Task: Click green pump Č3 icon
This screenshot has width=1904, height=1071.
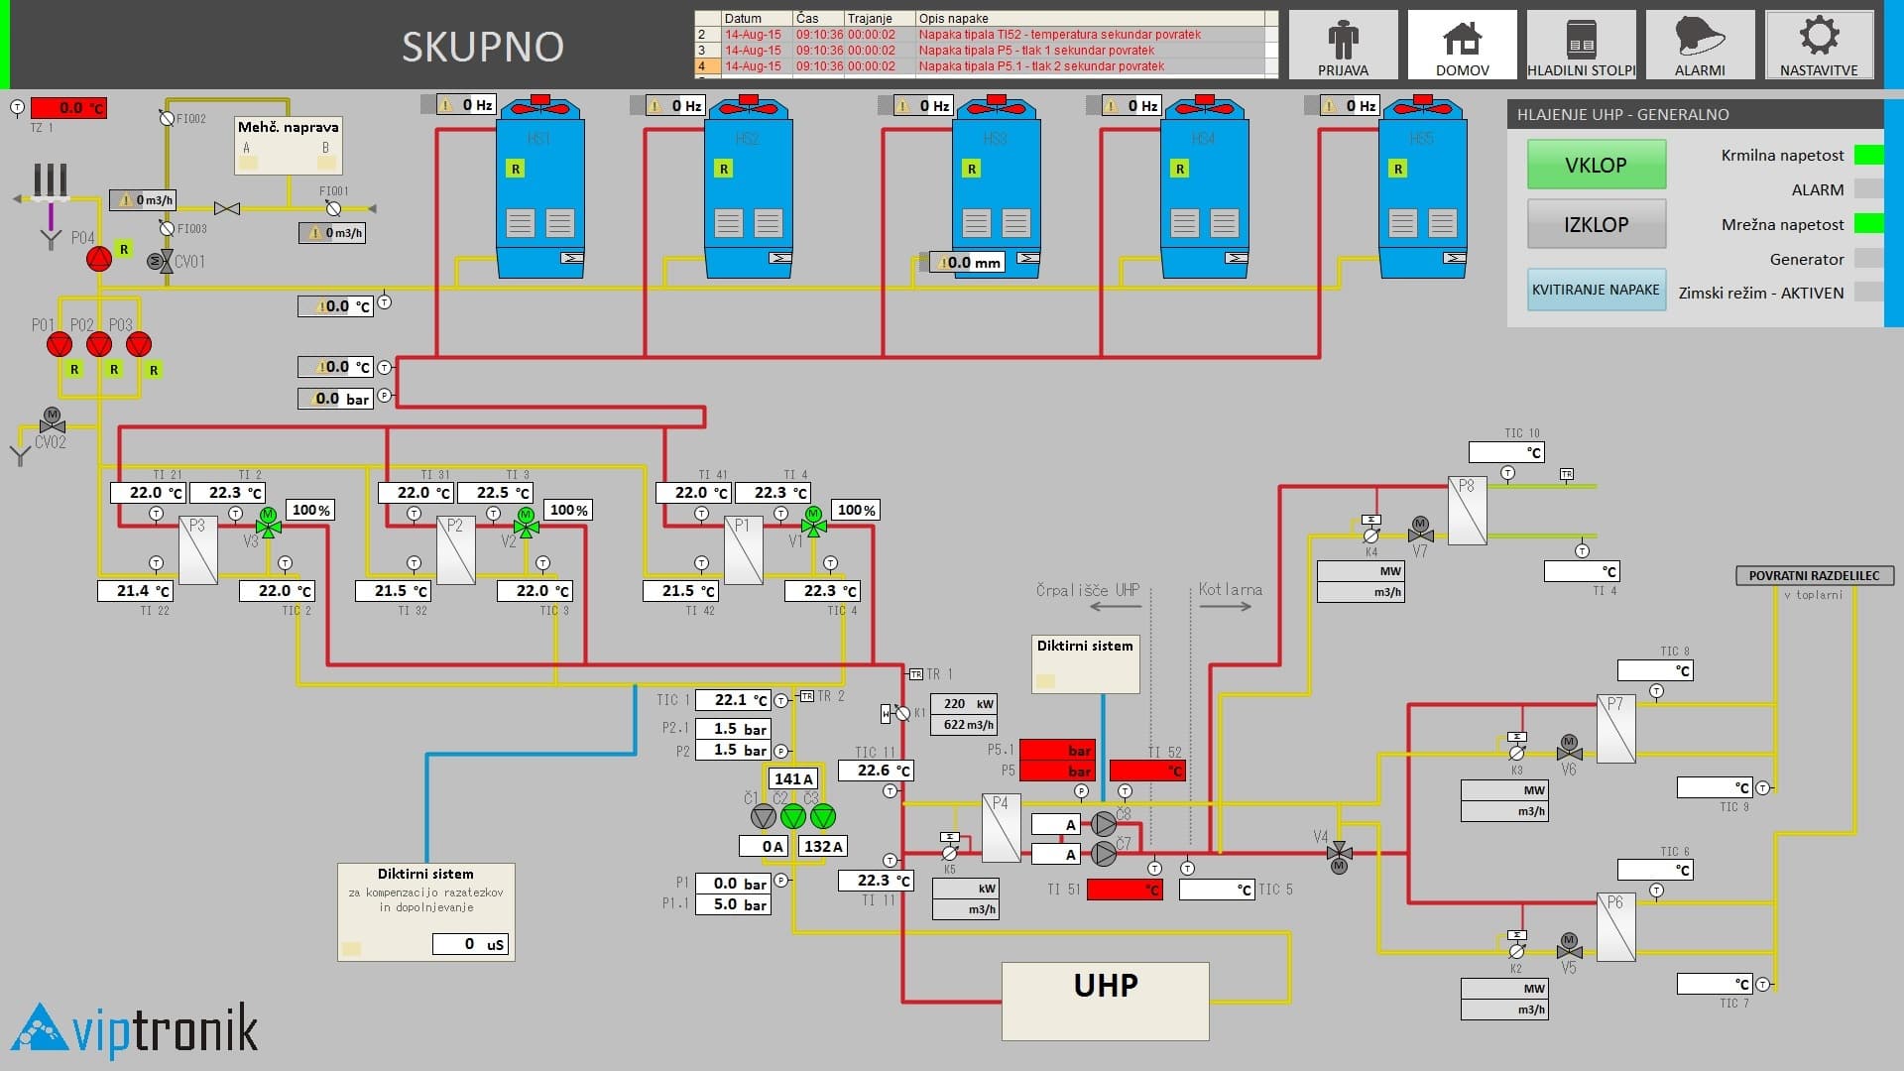Action: (x=823, y=816)
